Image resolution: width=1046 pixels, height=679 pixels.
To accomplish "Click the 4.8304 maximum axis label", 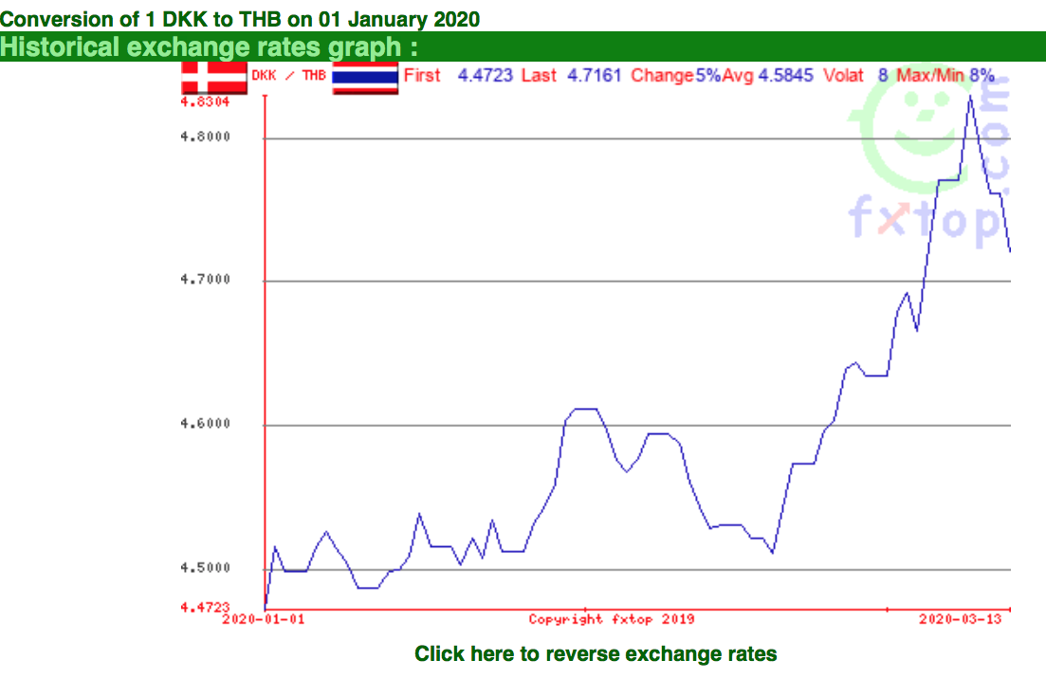I will (x=205, y=102).
